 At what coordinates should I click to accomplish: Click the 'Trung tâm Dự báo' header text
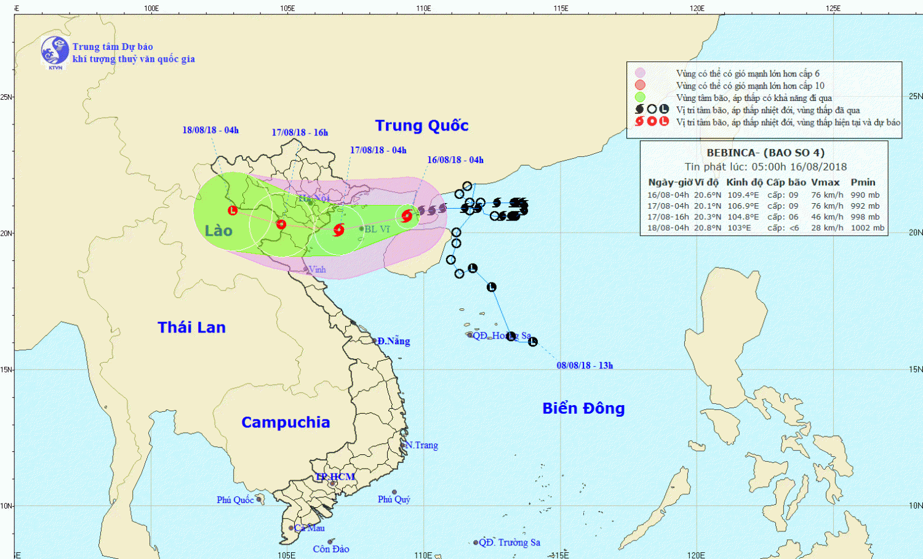pyautogui.click(x=113, y=47)
